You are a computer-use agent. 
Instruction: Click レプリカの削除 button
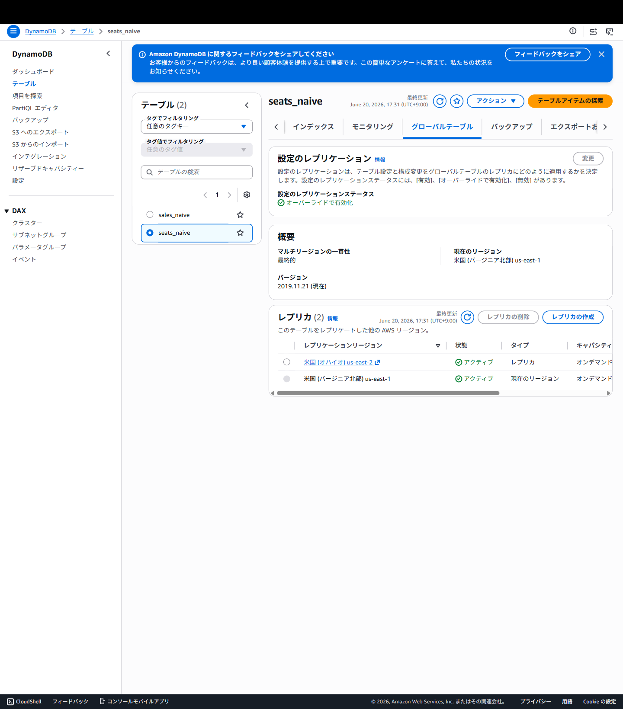[508, 317]
